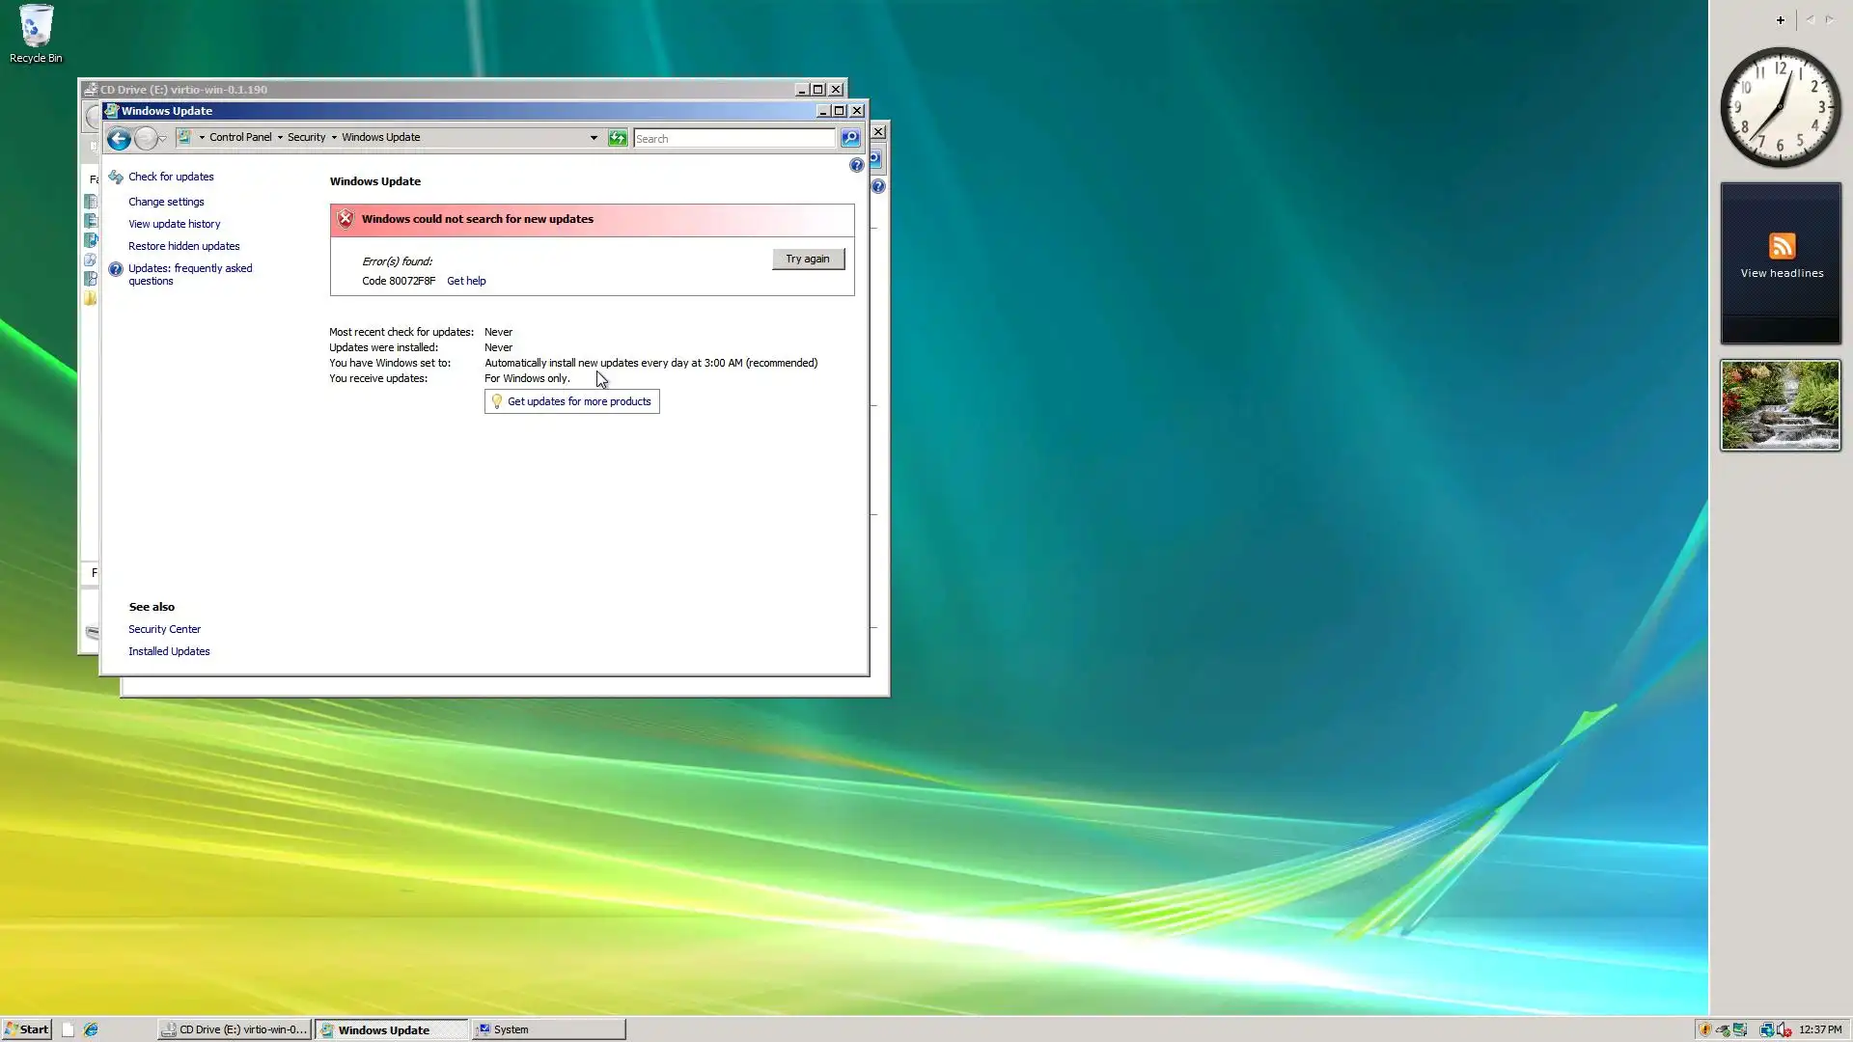Switch to CD Drive (E:) taskbar item
This screenshot has height=1042, width=1853.
[235, 1029]
